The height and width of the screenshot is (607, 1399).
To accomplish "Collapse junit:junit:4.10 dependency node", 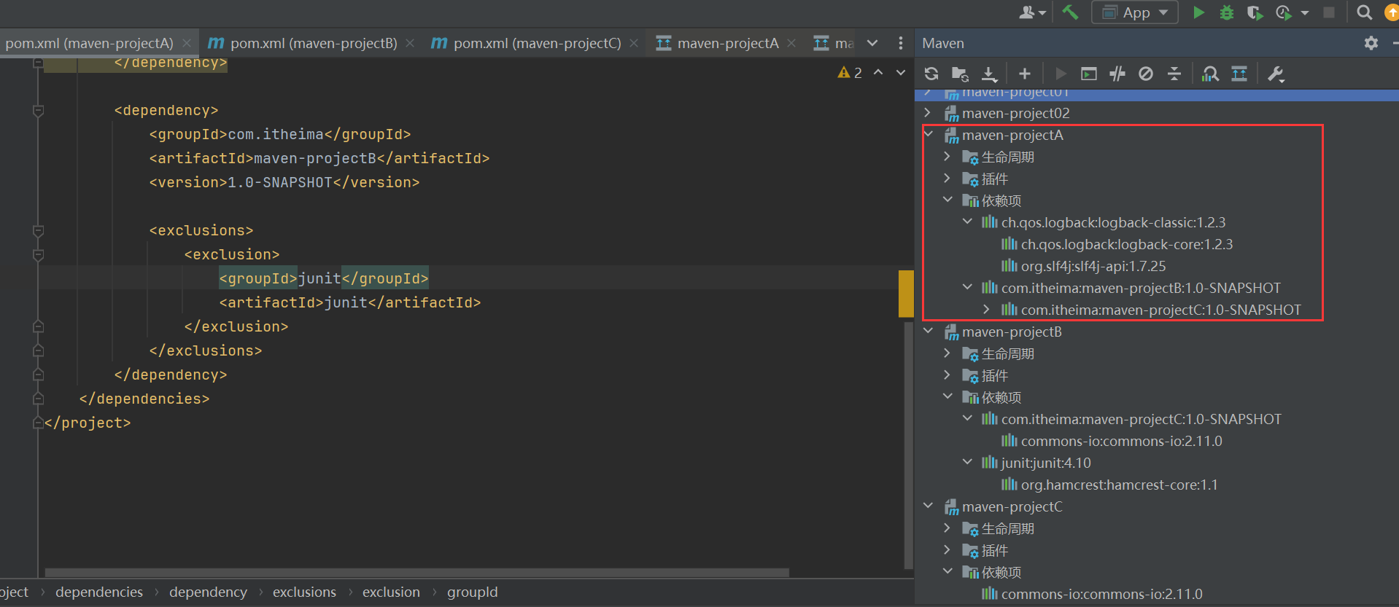I will pyautogui.click(x=967, y=462).
